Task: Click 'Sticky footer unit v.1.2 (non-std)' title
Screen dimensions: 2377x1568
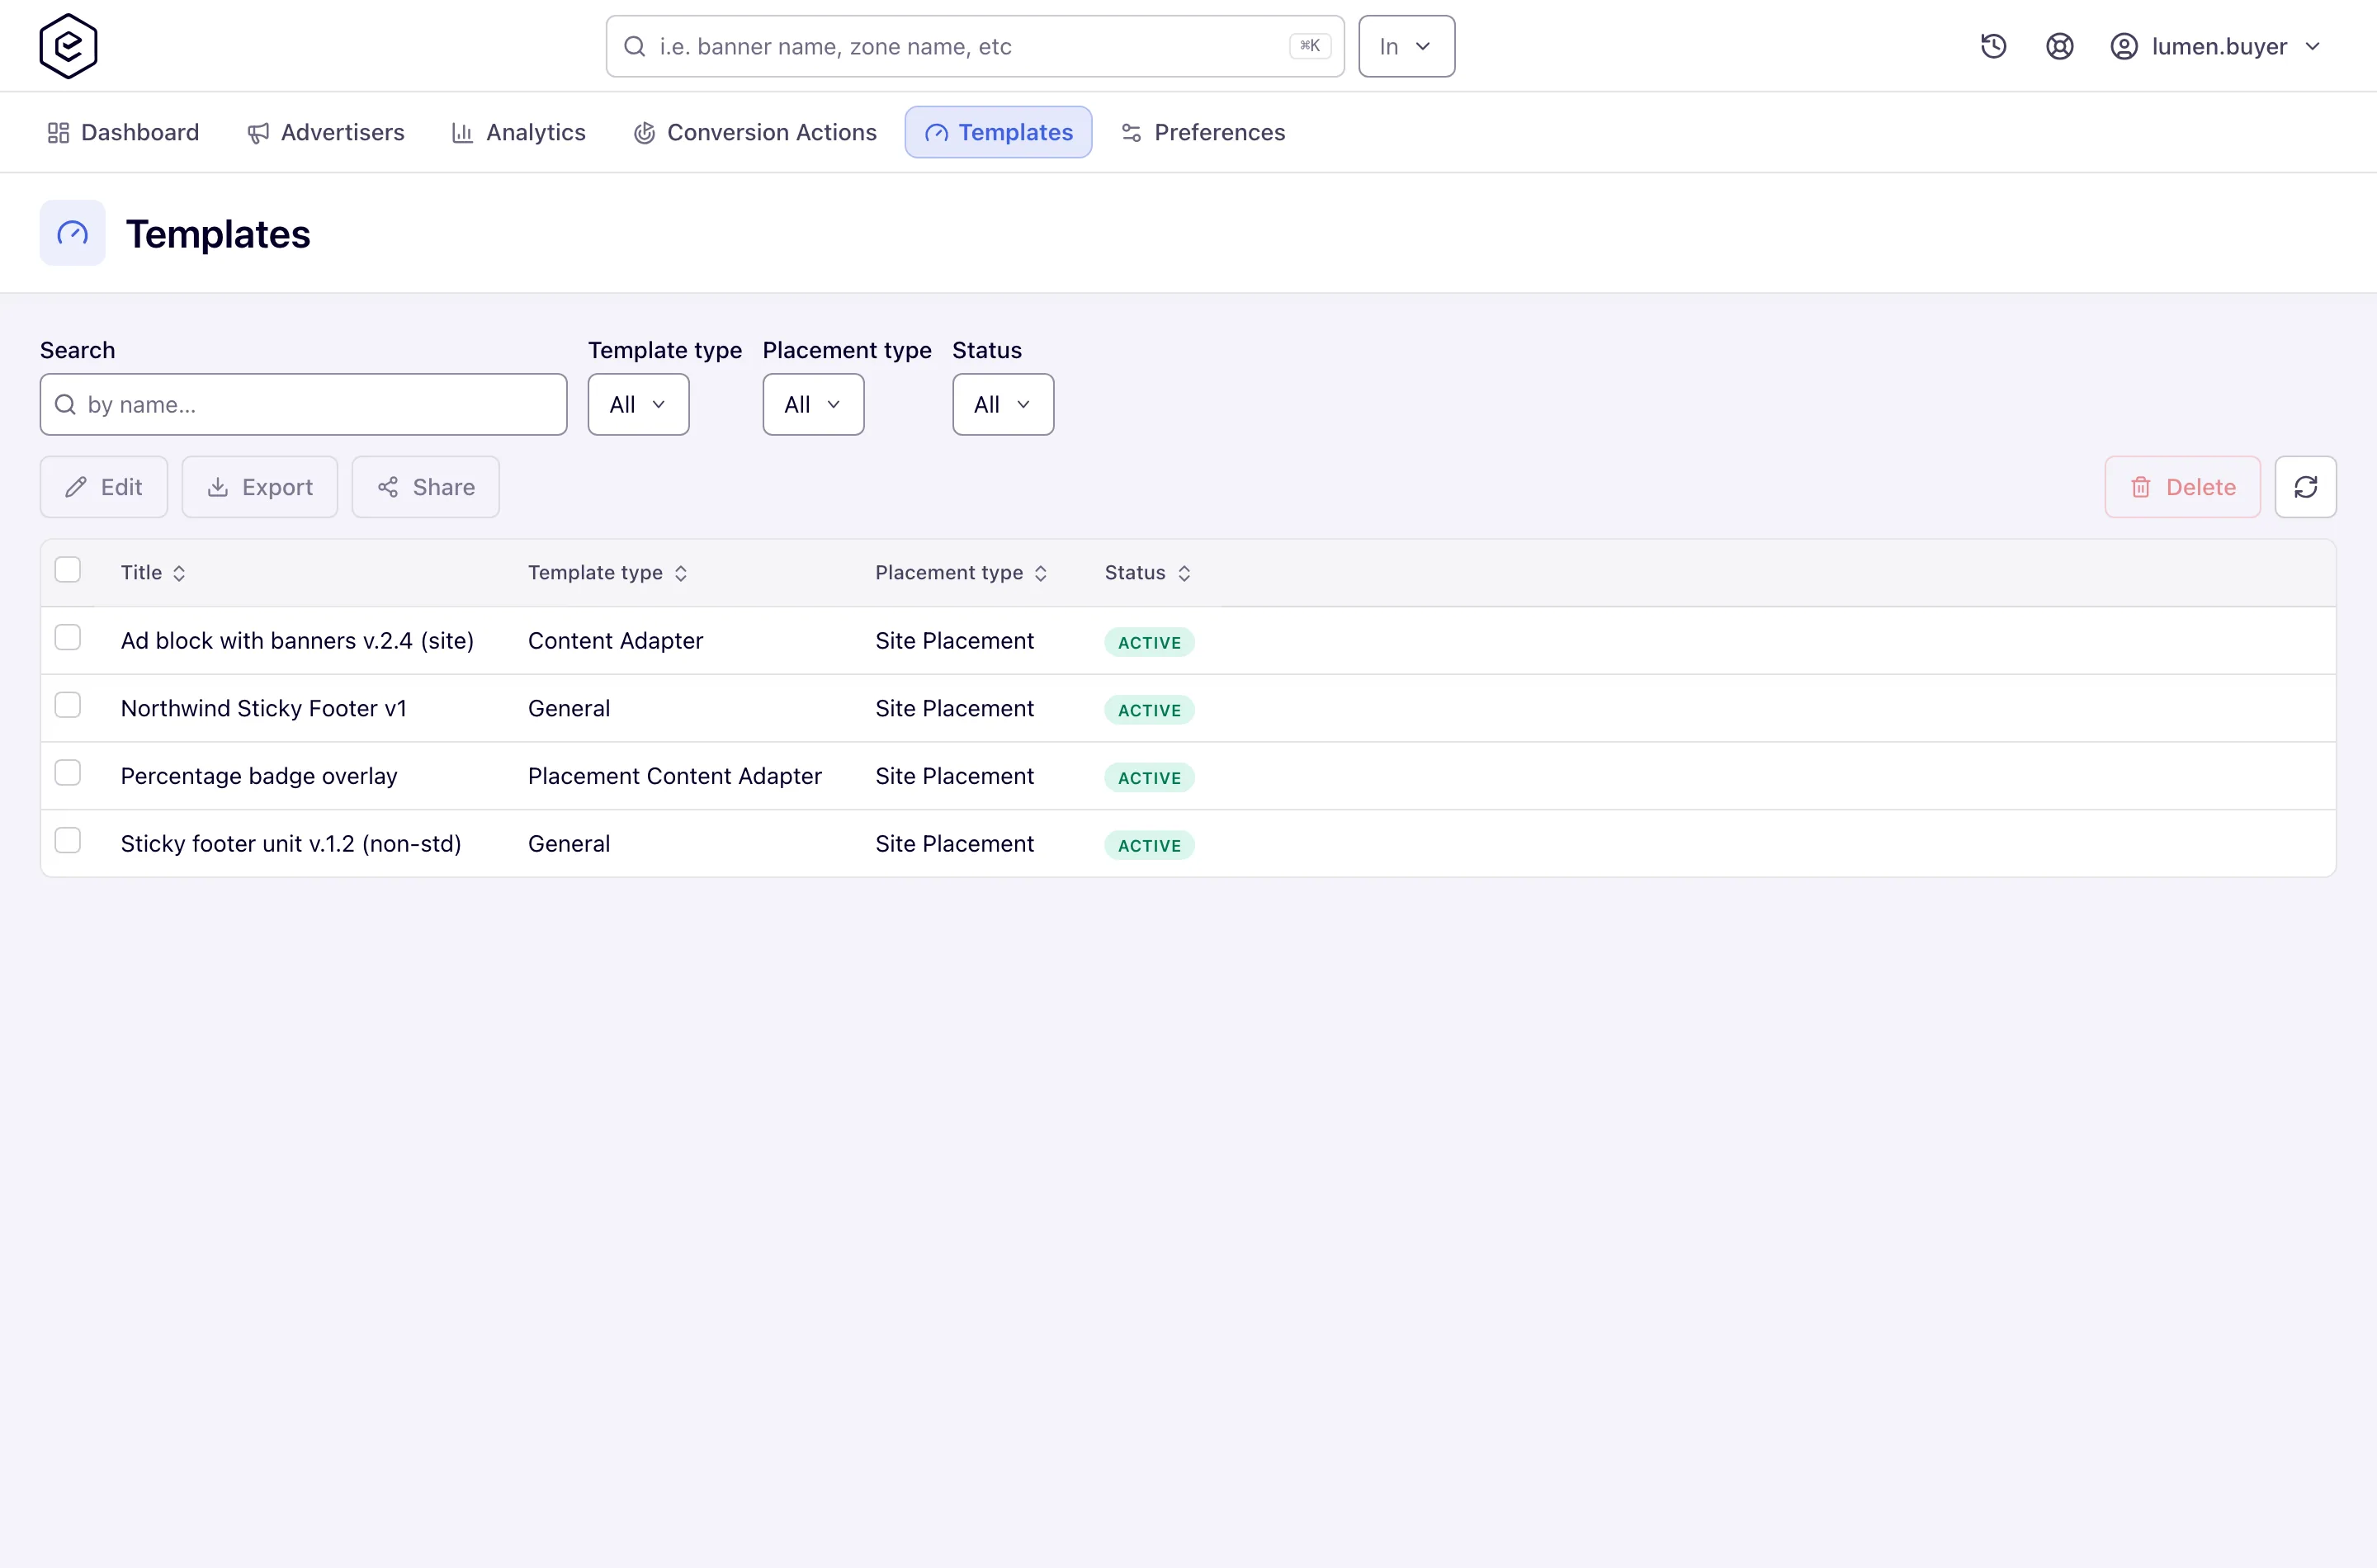Action: click(291, 844)
